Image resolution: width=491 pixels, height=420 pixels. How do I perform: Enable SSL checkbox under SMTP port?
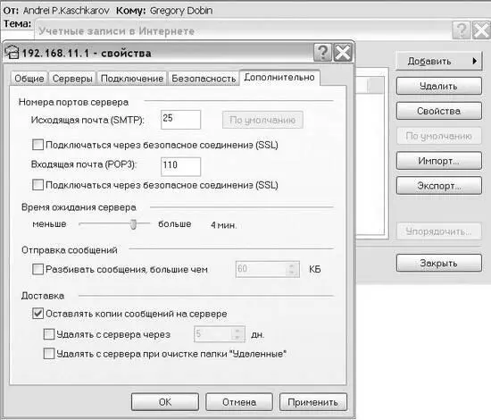pyautogui.click(x=37, y=145)
